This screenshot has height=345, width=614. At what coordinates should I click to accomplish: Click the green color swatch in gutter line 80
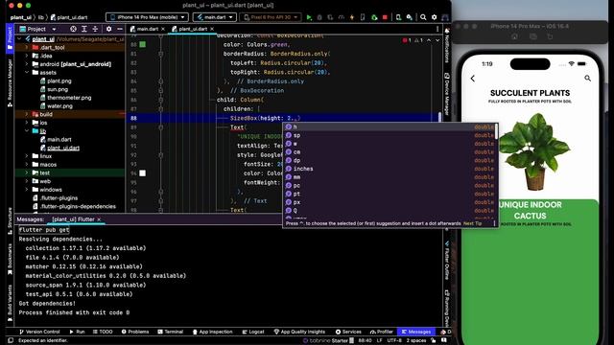tap(143, 45)
